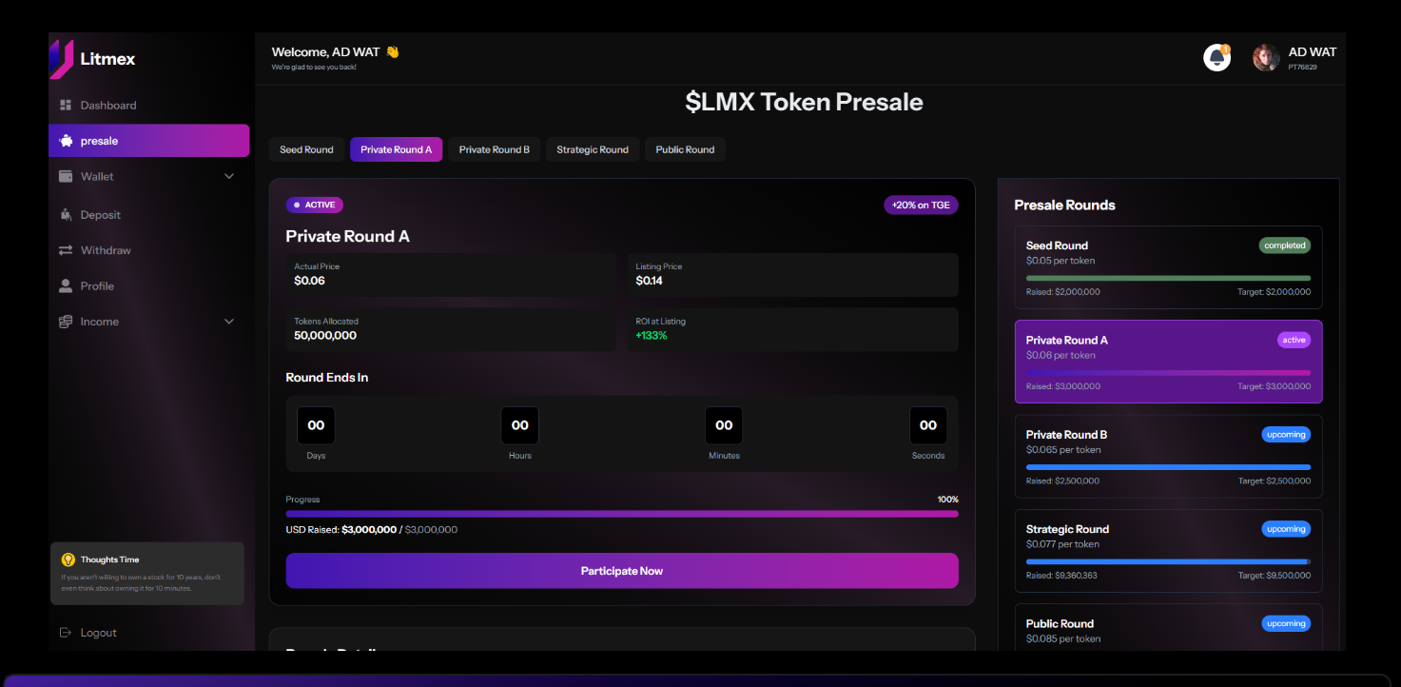This screenshot has height=687, width=1401.
Task: Click the Strategic Round progress bar
Action: click(x=1168, y=561)
